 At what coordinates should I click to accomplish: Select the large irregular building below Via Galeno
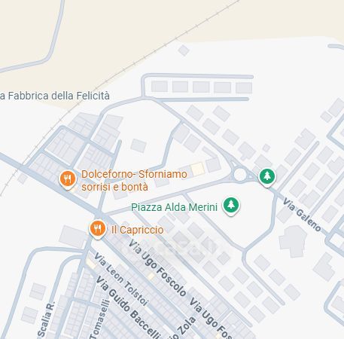[x=293, y=241]
